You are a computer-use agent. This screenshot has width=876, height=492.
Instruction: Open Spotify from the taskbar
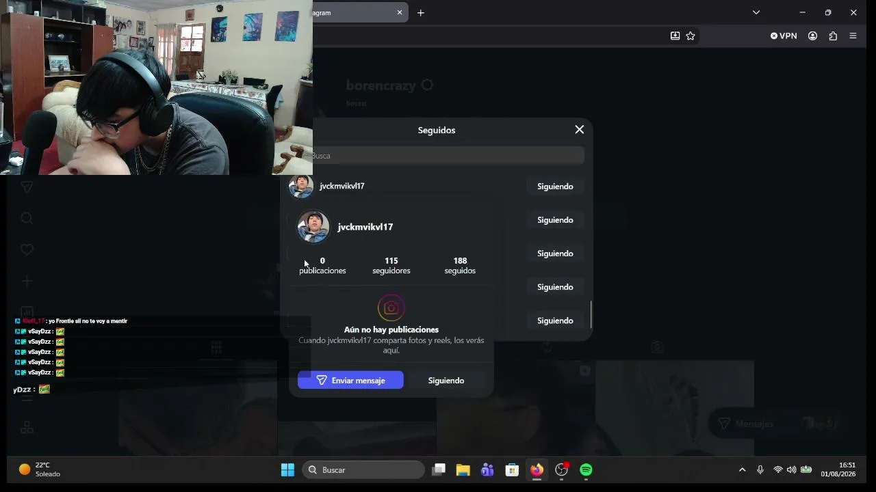click(x=586, y=470)
